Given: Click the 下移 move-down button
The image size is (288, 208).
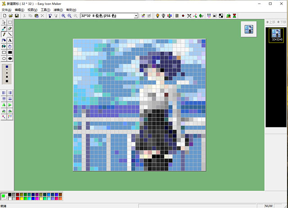Looking at the screenshot, I should coord(282,22).
